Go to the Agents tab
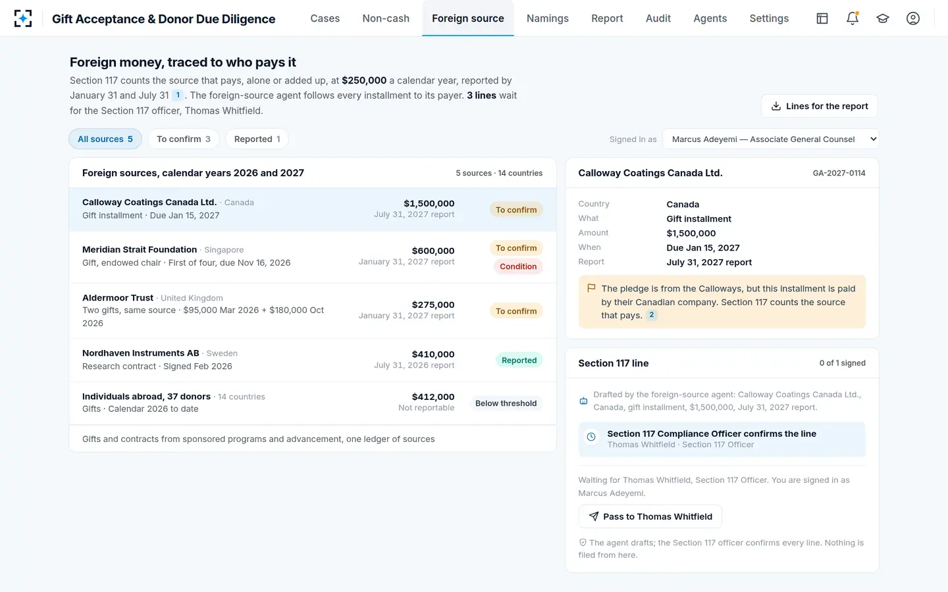 click(x=710, y=18)
